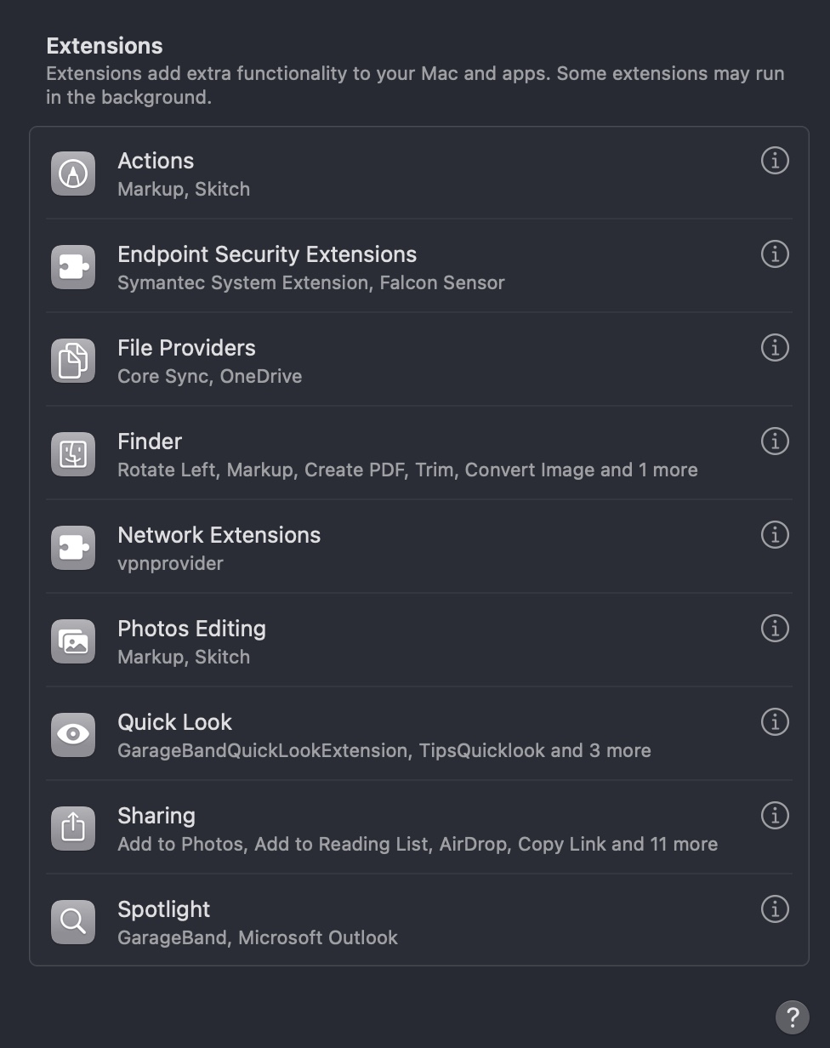This screenshot has width=830, height=1048.
Task: Open the Finder extensions info button
Action: (x=775, y=441)
